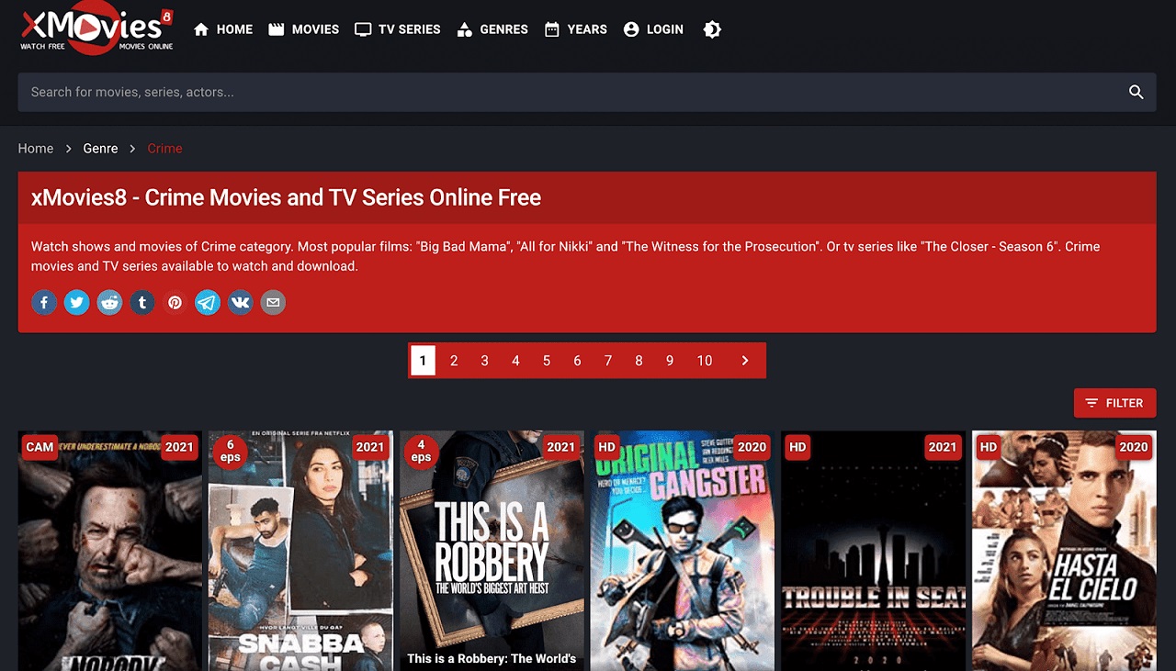Screen dimensions: 1176x671
Task: Share on VK icon
Action: coord(240,302)
